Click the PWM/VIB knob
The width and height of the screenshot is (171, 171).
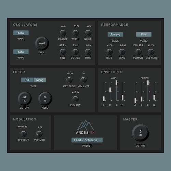[139, 52]
